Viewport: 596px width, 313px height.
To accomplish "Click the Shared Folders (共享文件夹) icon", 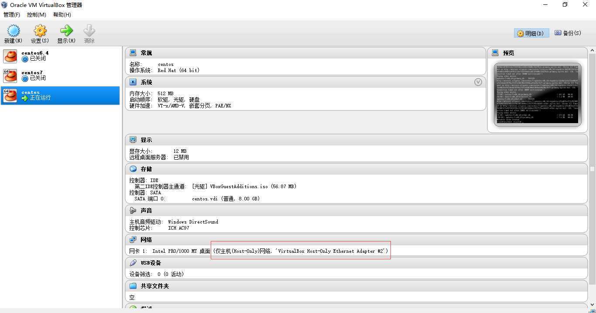I will [133, 286].
